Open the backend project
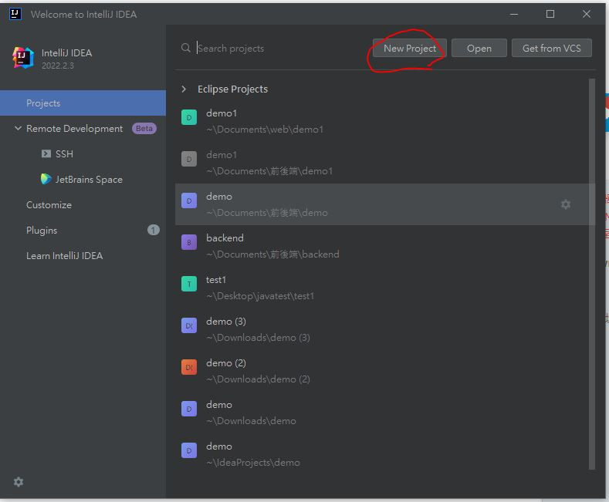This screenshot has height=502, width=609. coord(384,246)
